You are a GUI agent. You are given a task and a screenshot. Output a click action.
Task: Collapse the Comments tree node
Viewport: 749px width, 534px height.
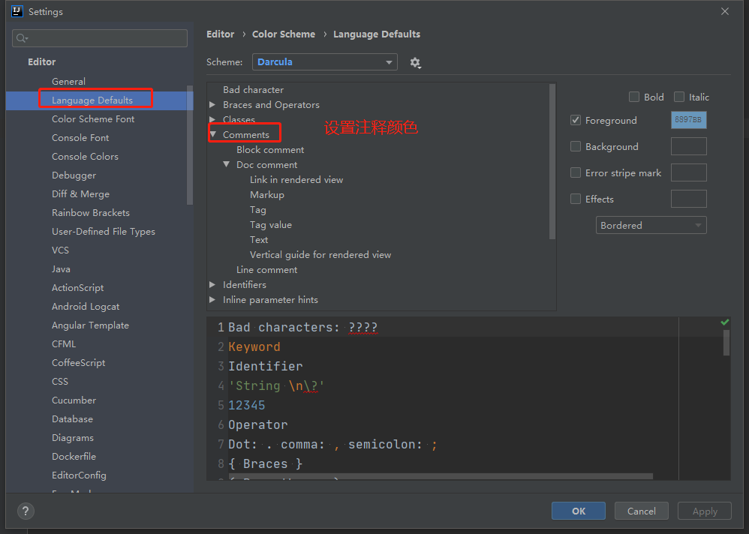tap(213, 134)
